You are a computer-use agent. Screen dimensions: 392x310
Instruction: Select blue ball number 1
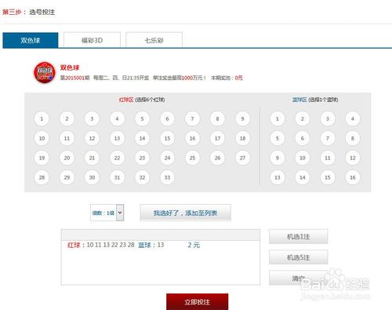[x=278, y=119]
